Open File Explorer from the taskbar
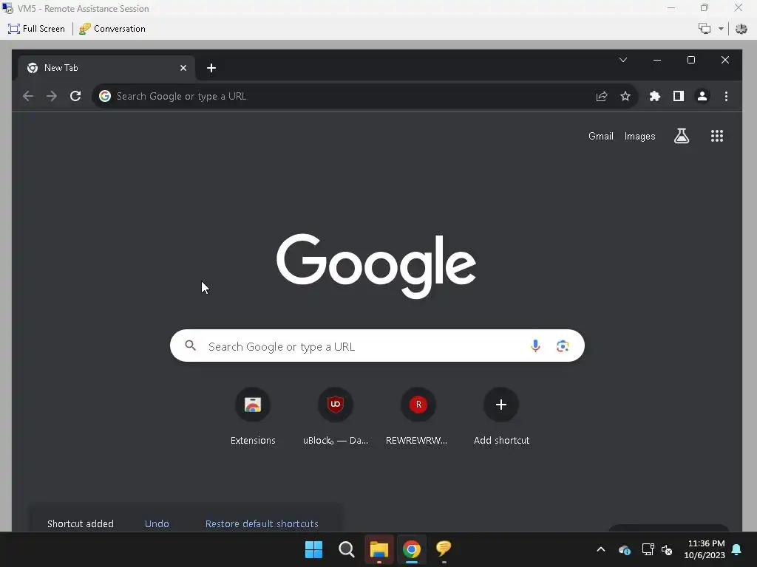Viewport: 757px width, 567px height. coord(379,549)
